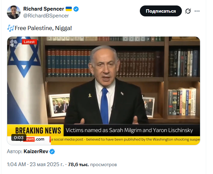Click the GPO watermark logo in video

click(16, 44)
